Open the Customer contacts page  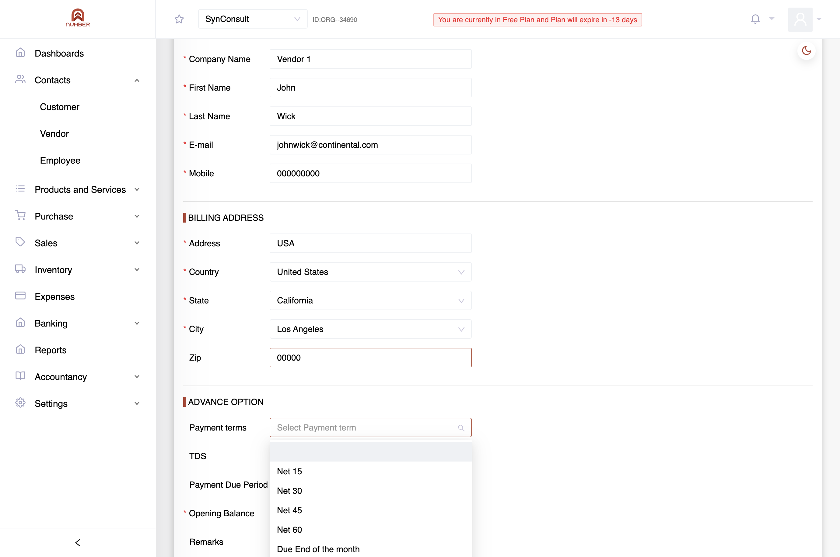click(59, 107)
